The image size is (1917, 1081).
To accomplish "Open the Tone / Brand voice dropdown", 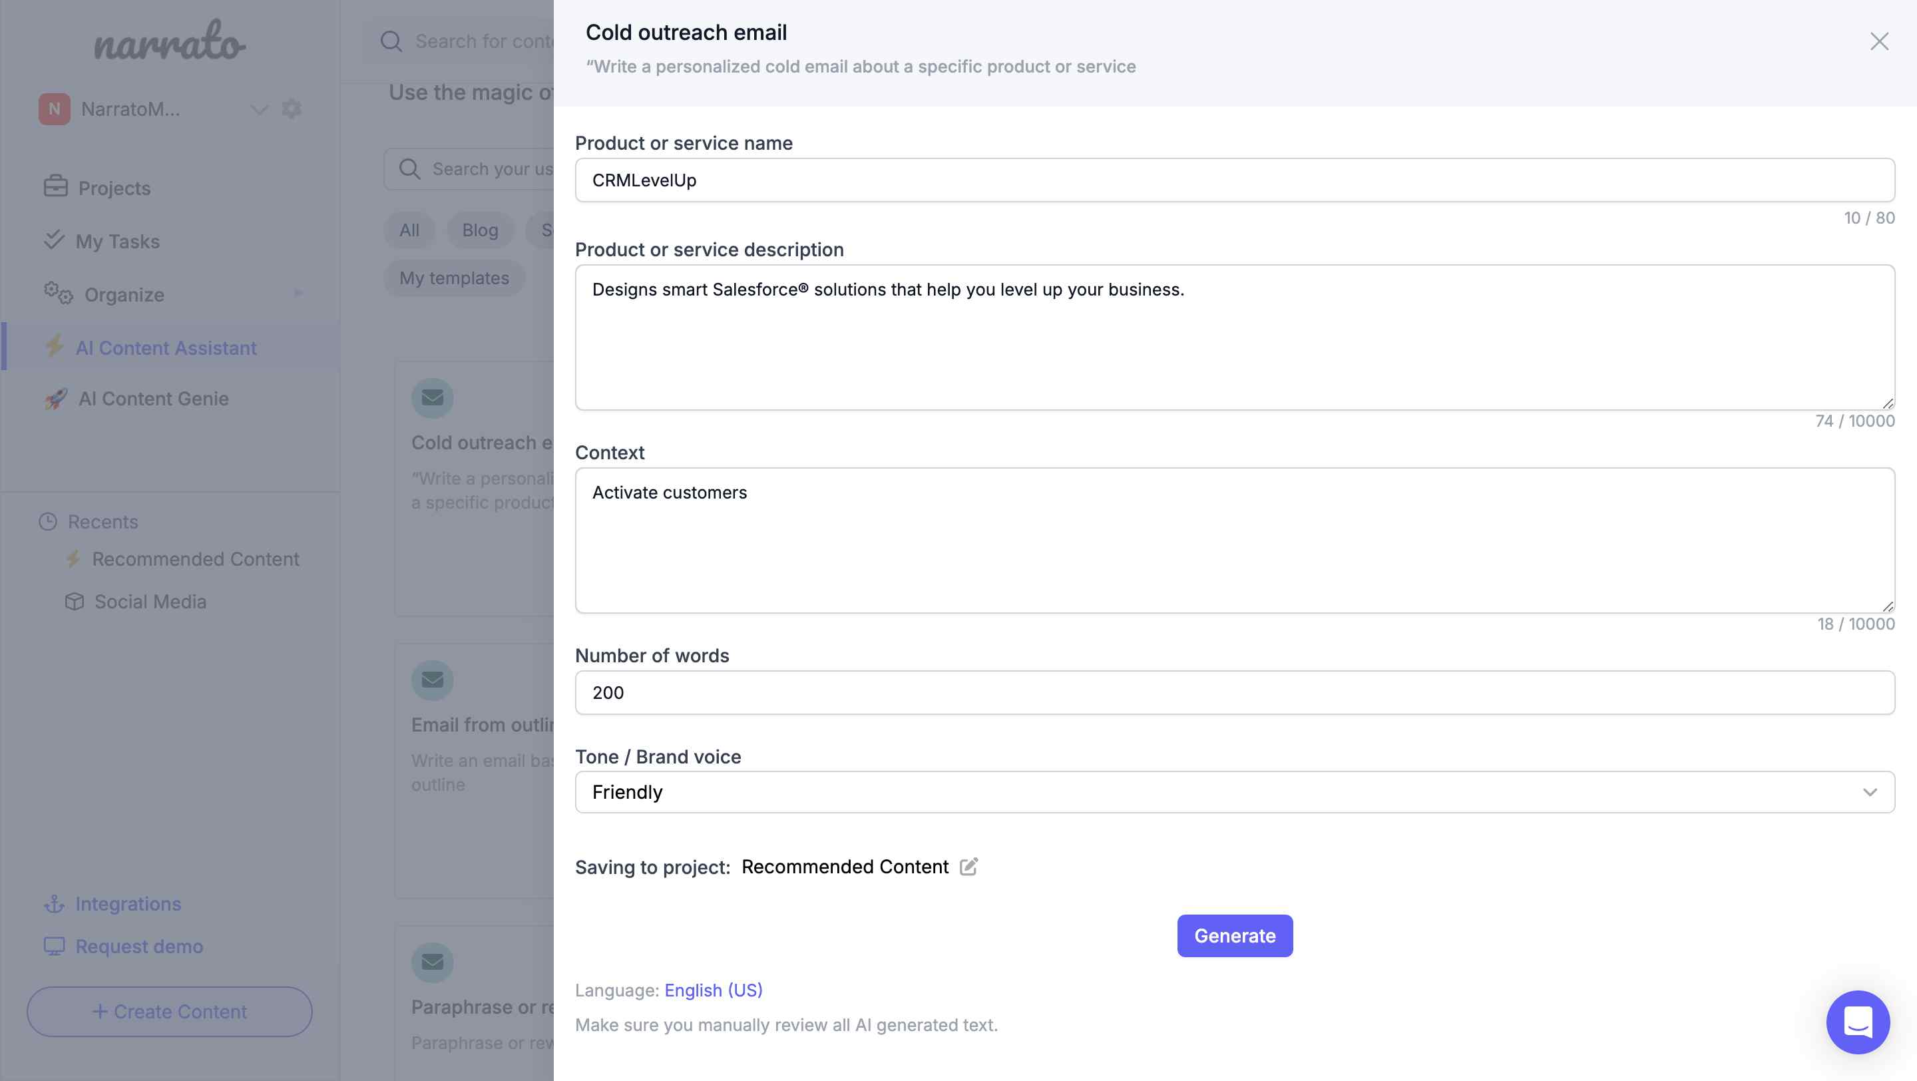I will click(1235, 791).
